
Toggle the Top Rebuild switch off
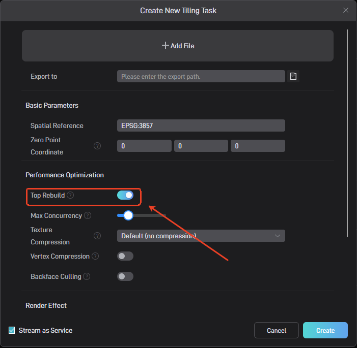click(x=125, y=195)
